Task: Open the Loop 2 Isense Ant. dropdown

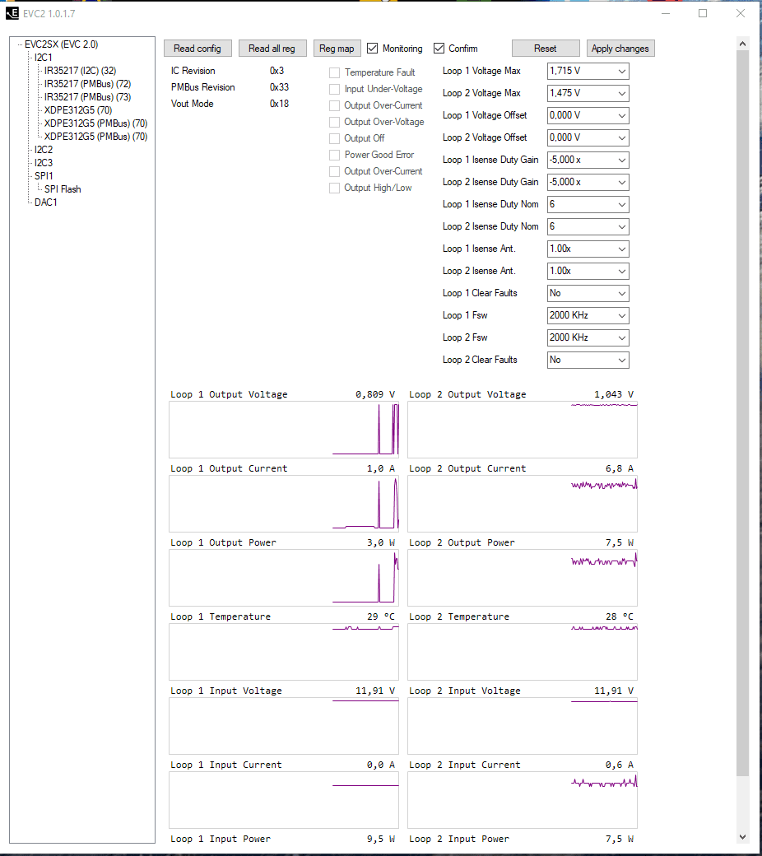Action: coord(588,272)
